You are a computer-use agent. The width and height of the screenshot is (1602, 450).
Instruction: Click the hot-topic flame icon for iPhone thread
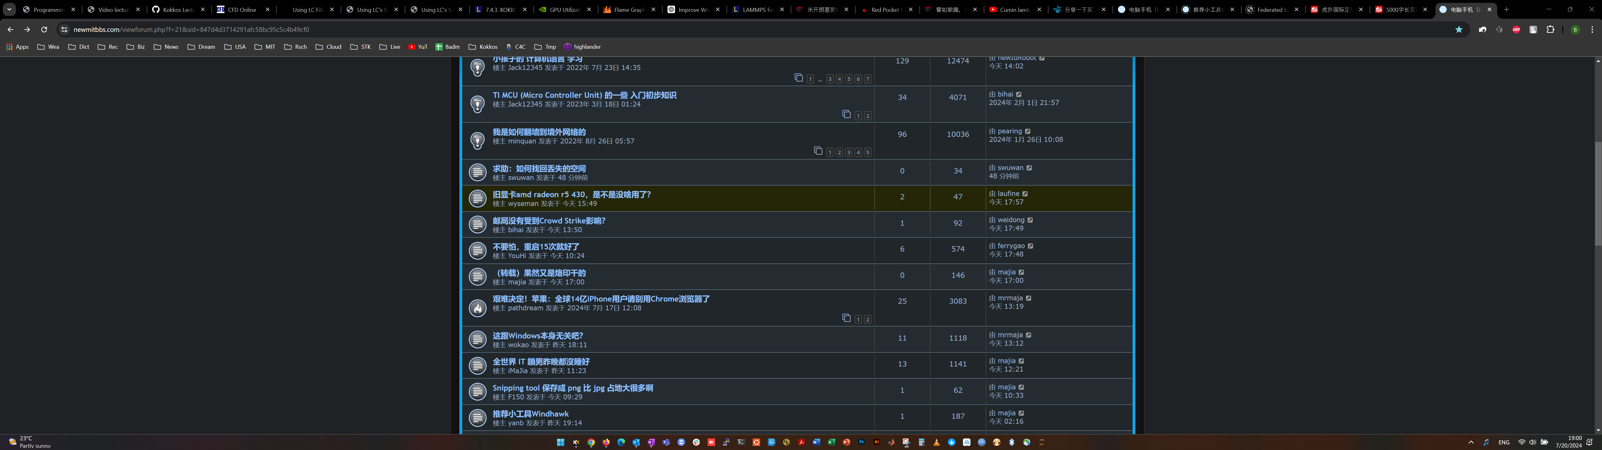477,308
